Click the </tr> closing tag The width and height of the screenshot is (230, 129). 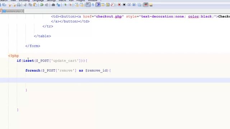click(x=48, y=27)
